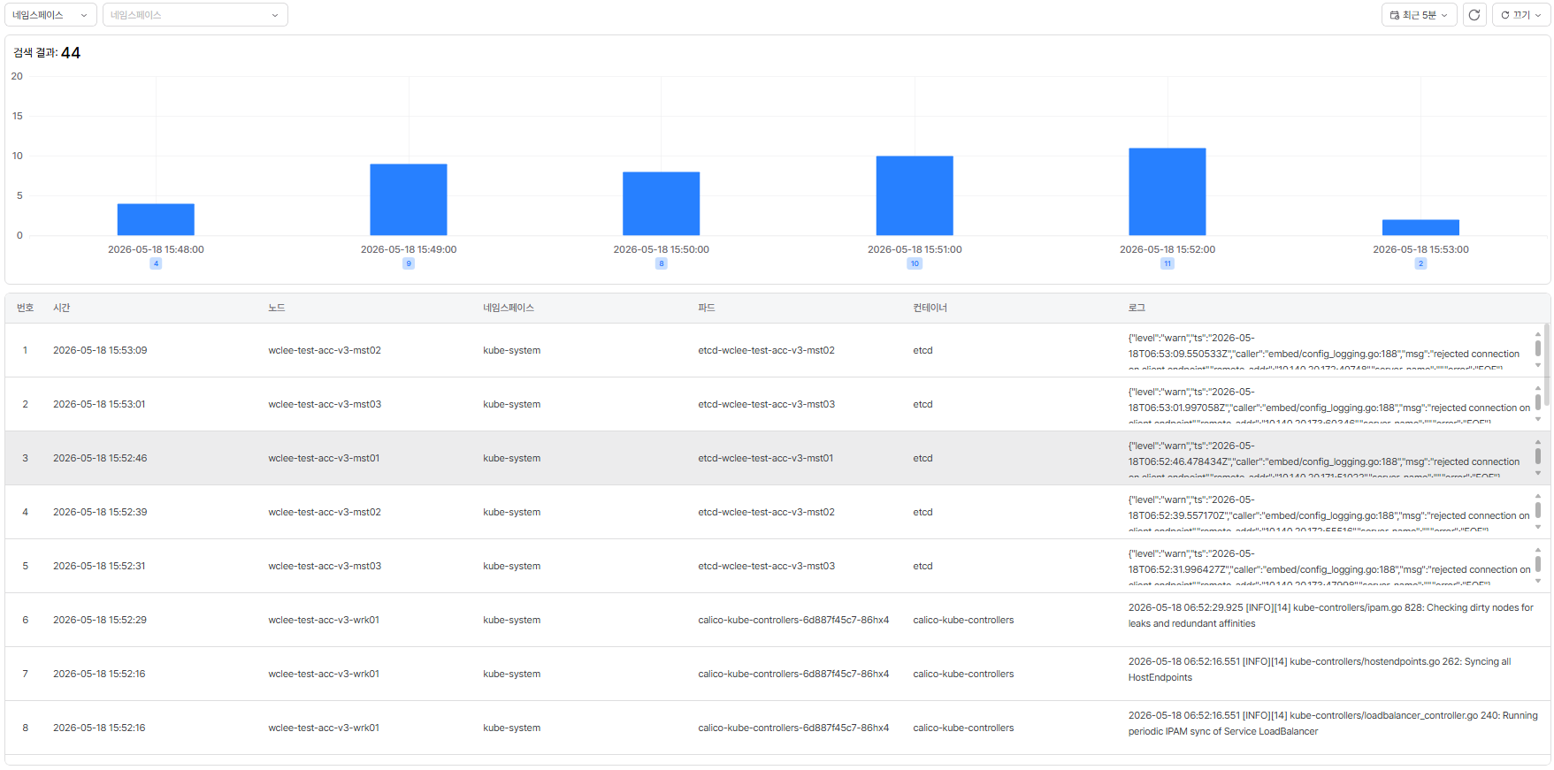Screen dimensions: 1554x770
Task: Select the 15:50:00 histogram bar
Action: pyautogui.click(x=662, y=203)
